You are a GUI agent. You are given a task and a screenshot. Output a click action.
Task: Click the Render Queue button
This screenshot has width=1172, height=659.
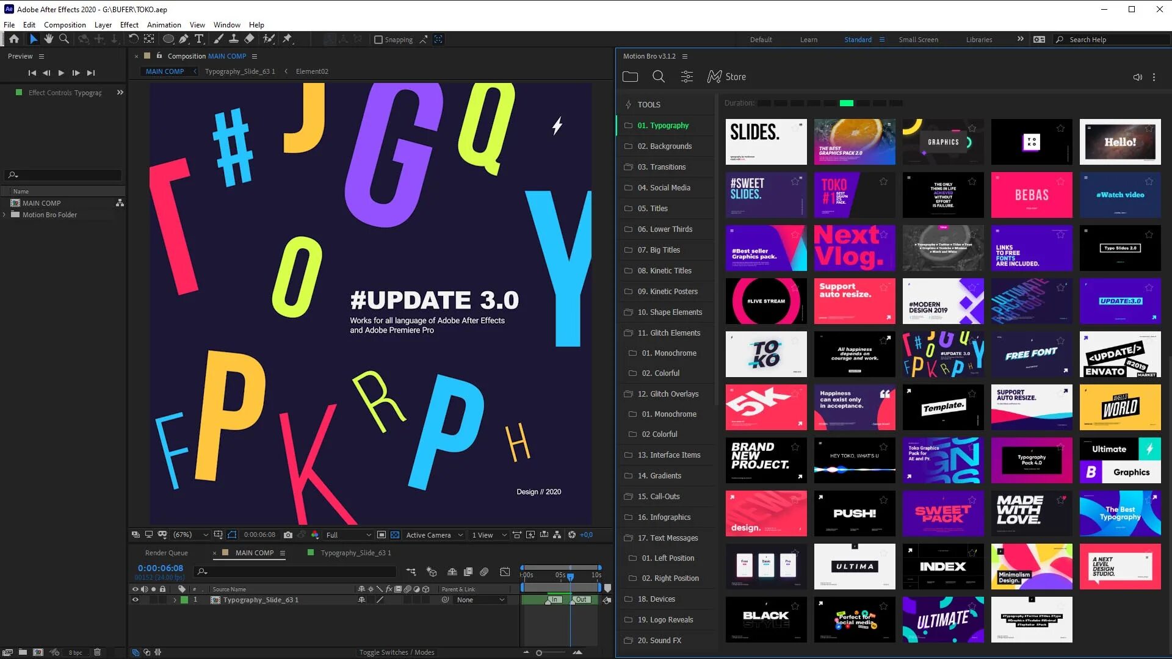tap(166, 553)
